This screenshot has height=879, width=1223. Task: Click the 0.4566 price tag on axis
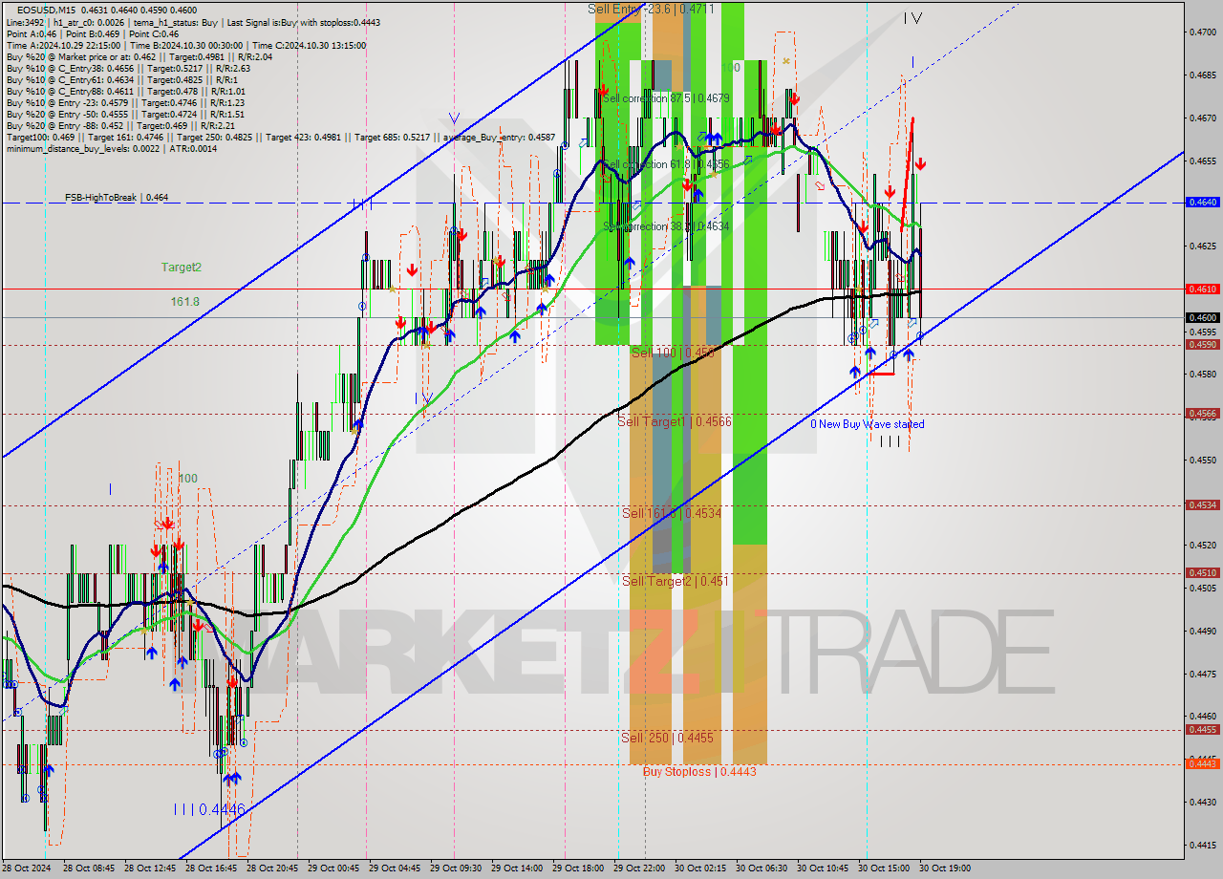pos(1202,414)
